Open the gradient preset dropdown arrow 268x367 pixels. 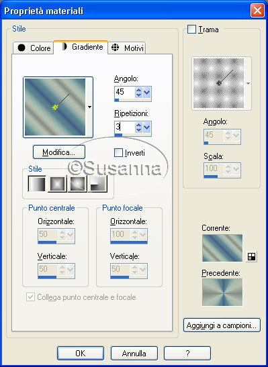tap(89, 107)
